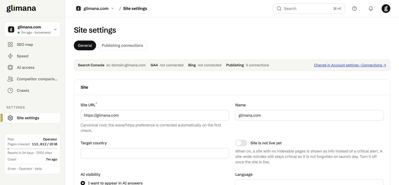Expand the sidebar site switcher chevron
Image resolution: width=399 pixels, height=185 pixels.
click(x=55, y=29)
